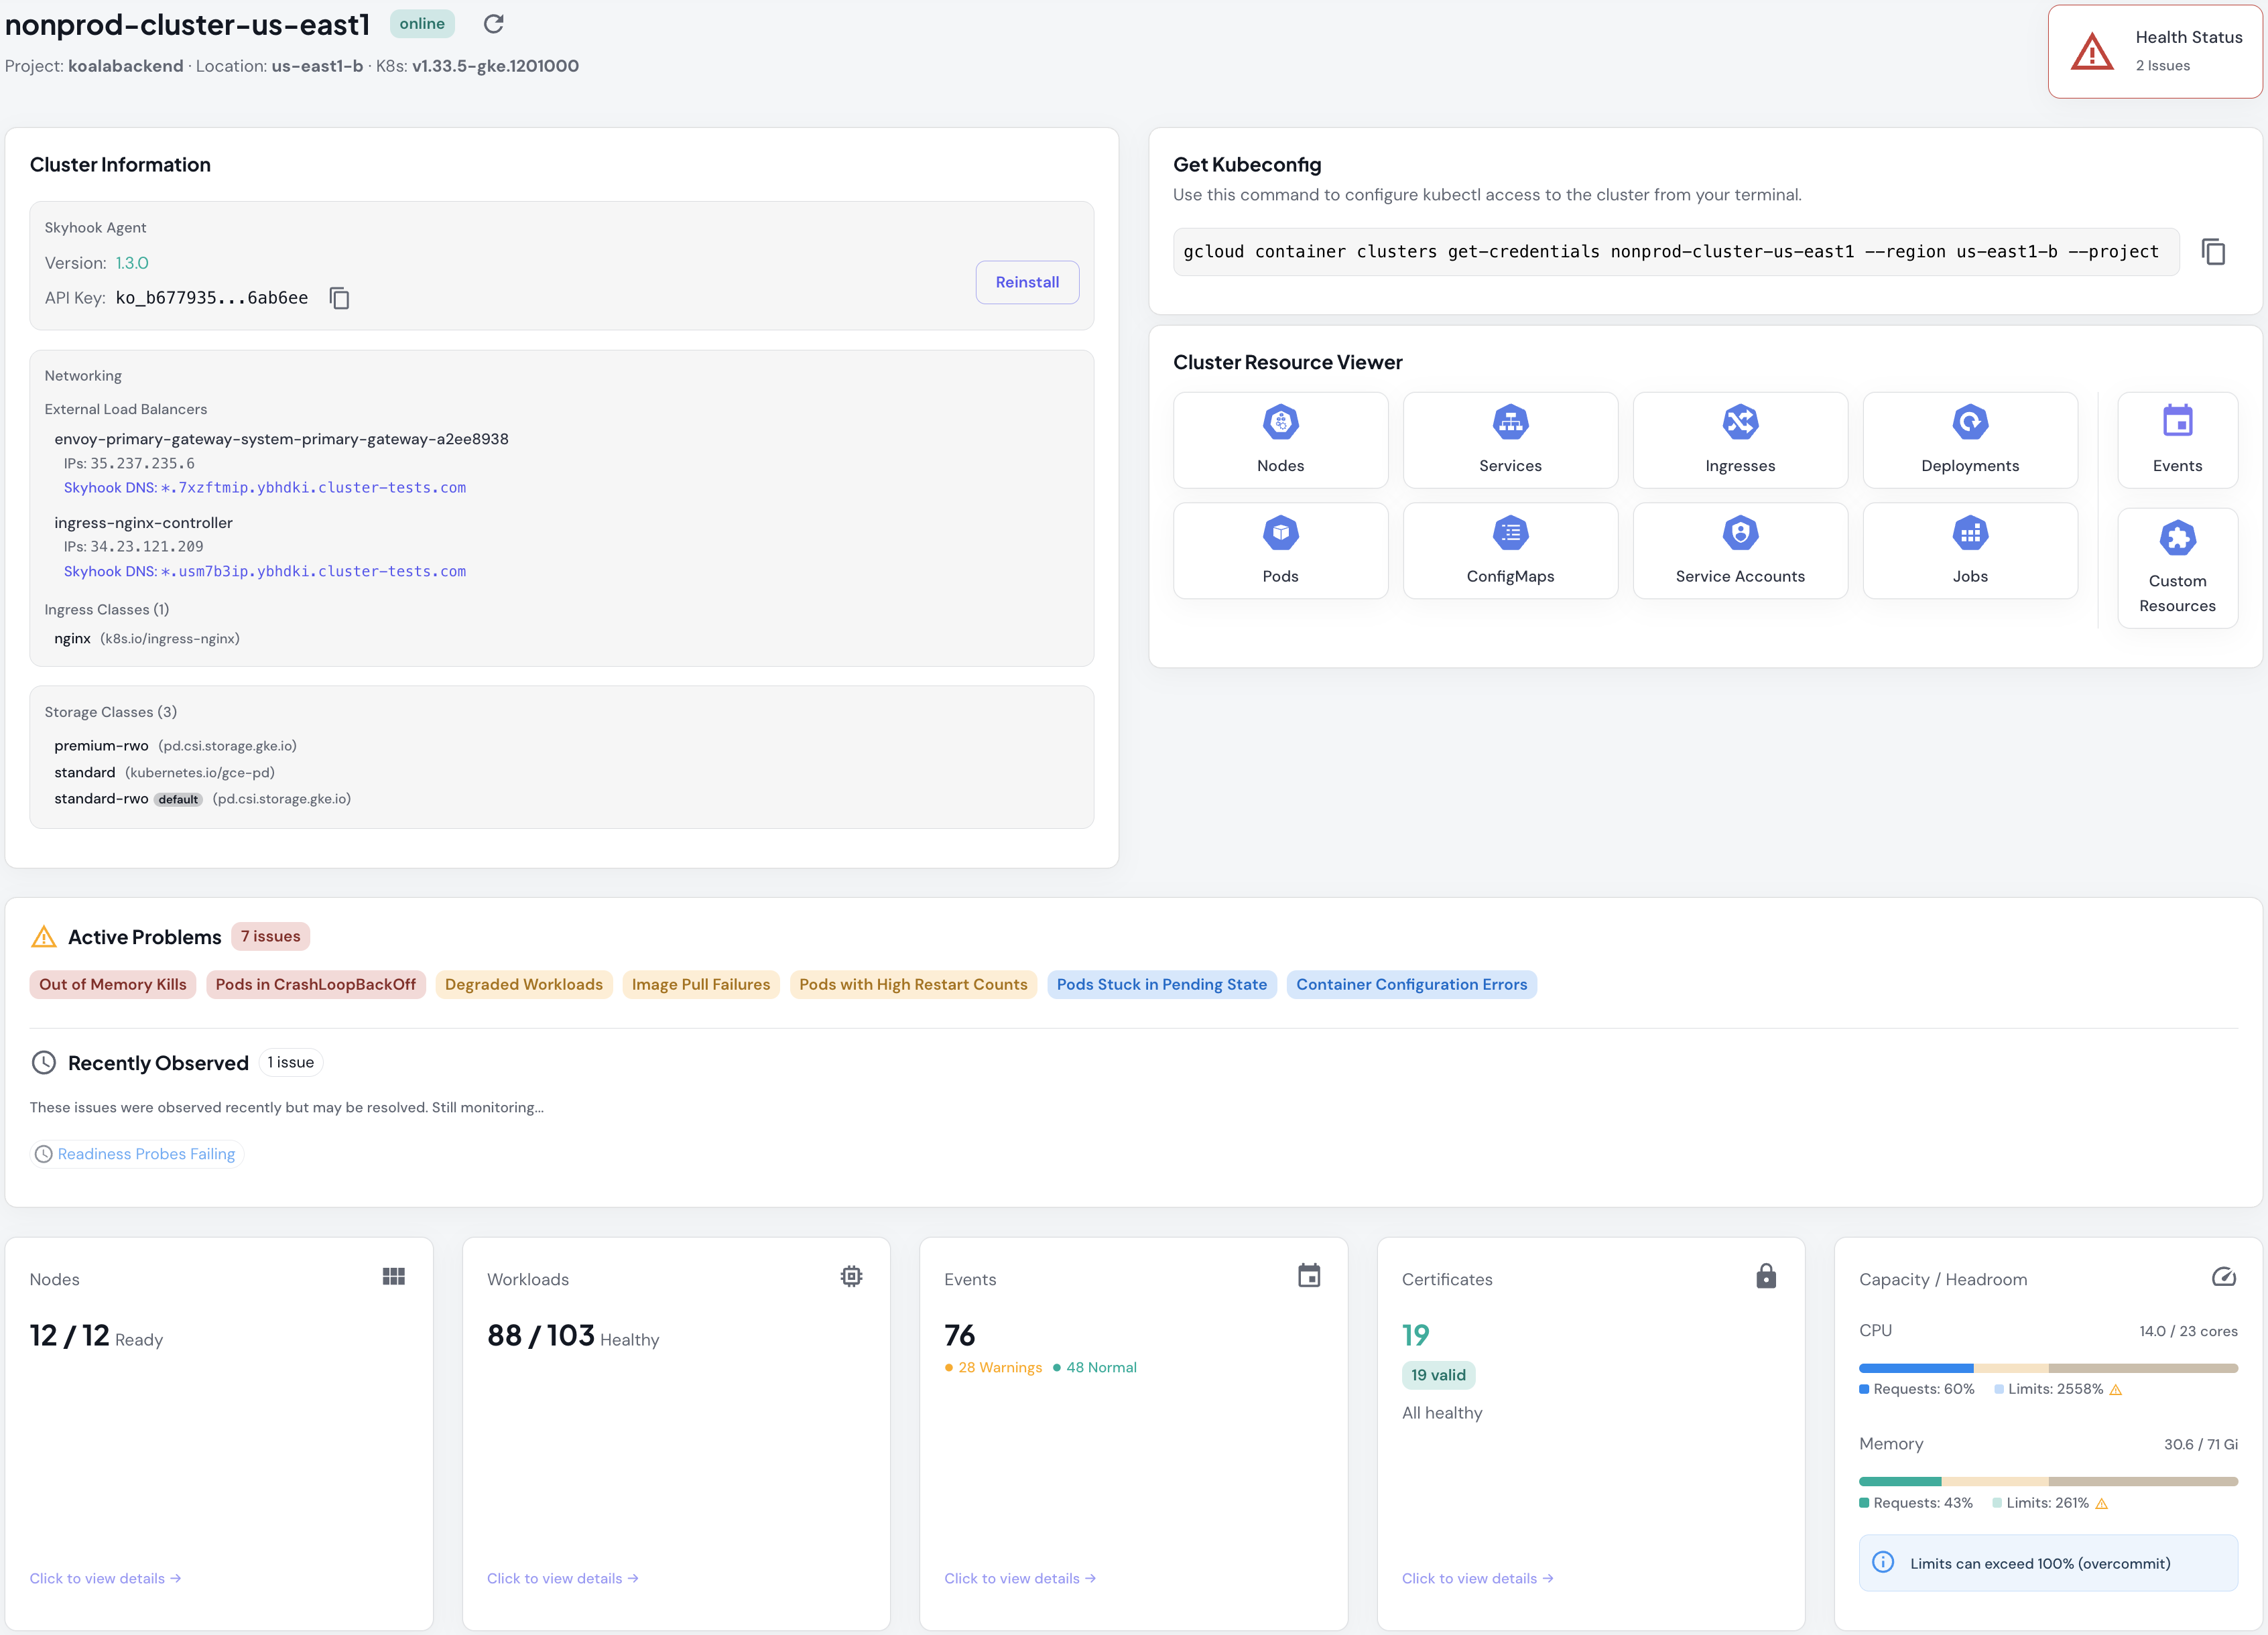Open ConfigMaps in the resource viewer
This screenshot has width=2268, height=1635.
(x=1510, y=550)
